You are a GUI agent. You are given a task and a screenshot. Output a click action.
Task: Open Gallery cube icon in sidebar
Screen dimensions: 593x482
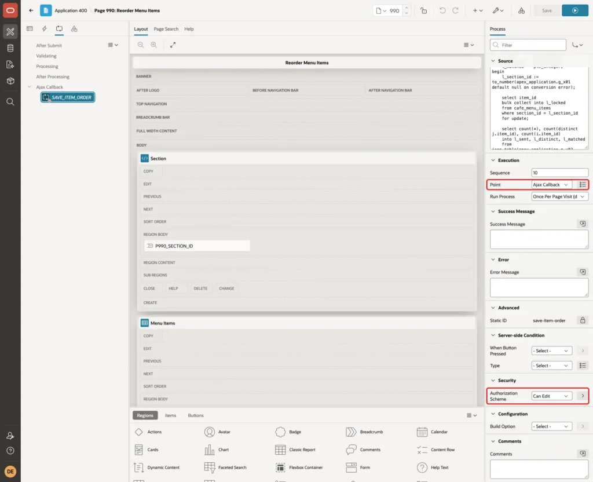coord(10,81)
